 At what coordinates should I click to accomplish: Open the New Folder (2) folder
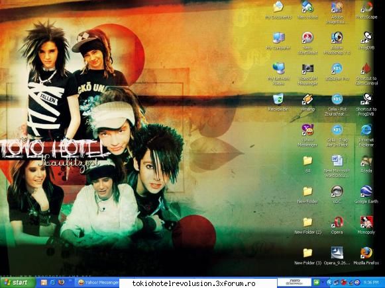(307, 225)
